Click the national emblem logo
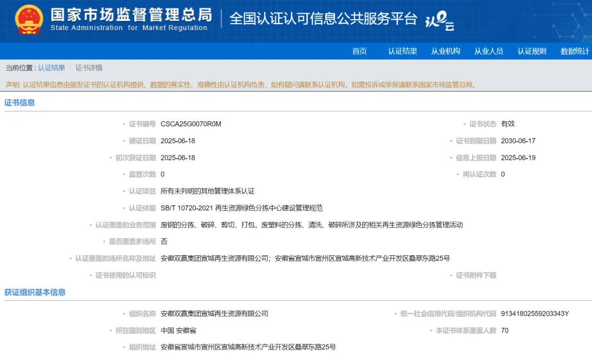The width and height of the screenshot is (592, 359). coord(29,20)
